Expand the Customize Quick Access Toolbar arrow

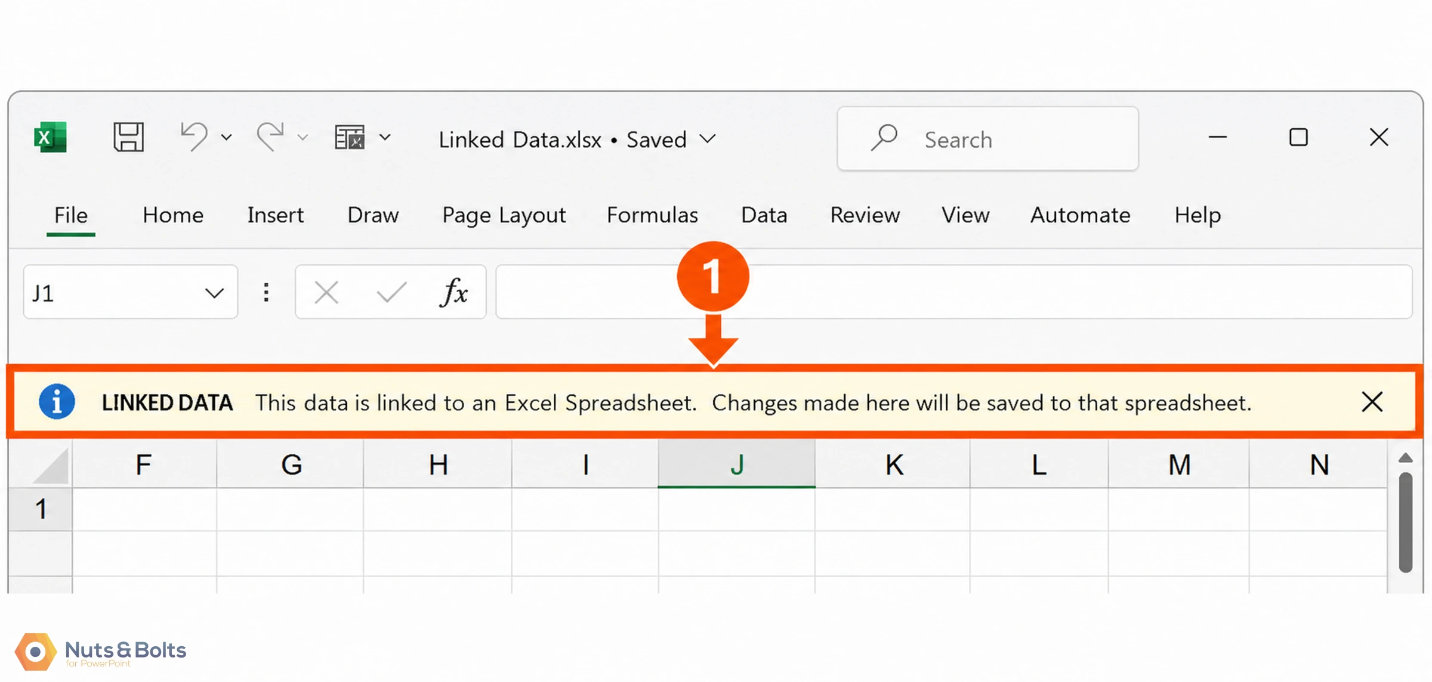click(385, 138)
